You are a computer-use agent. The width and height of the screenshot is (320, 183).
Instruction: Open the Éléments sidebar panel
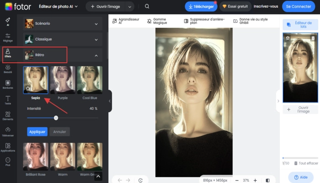[8, 116]
